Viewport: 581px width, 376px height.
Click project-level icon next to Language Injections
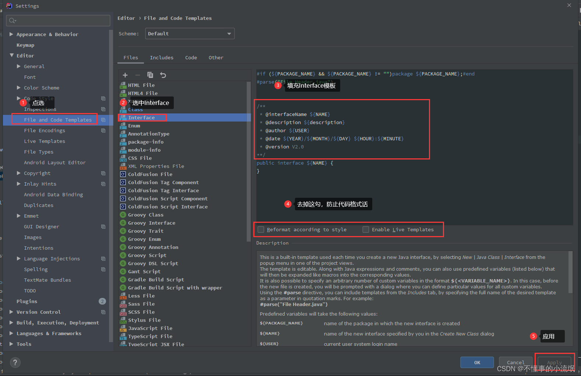coord(103,259)
